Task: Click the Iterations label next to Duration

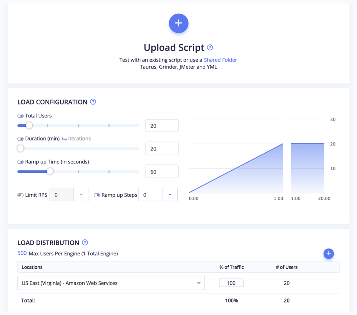Action: click(x=79, y=138)
